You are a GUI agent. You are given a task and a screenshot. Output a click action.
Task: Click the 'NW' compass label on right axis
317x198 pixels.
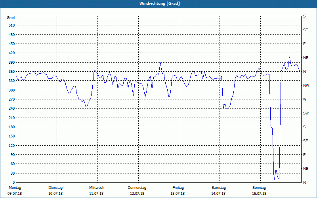pos(306,86)
